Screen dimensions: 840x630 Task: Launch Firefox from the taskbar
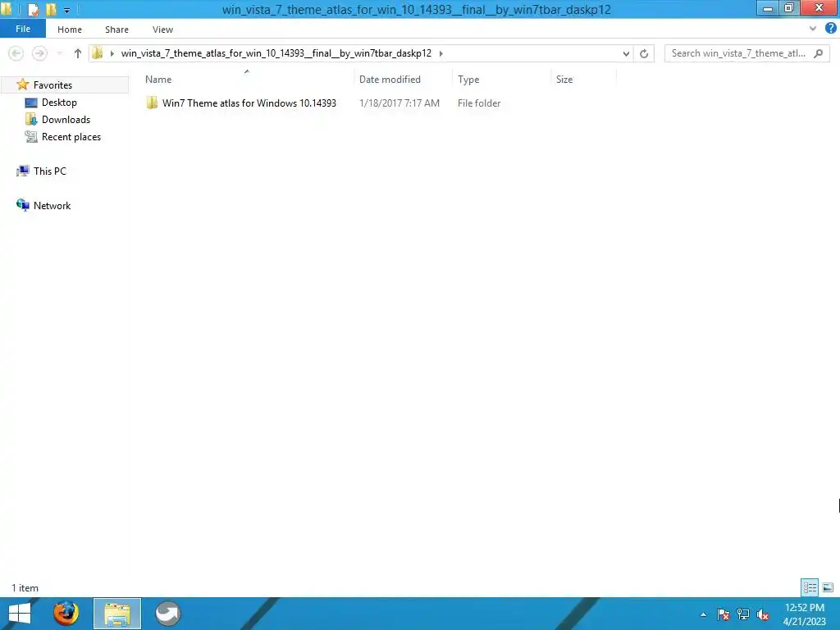(x=66, y=614)
